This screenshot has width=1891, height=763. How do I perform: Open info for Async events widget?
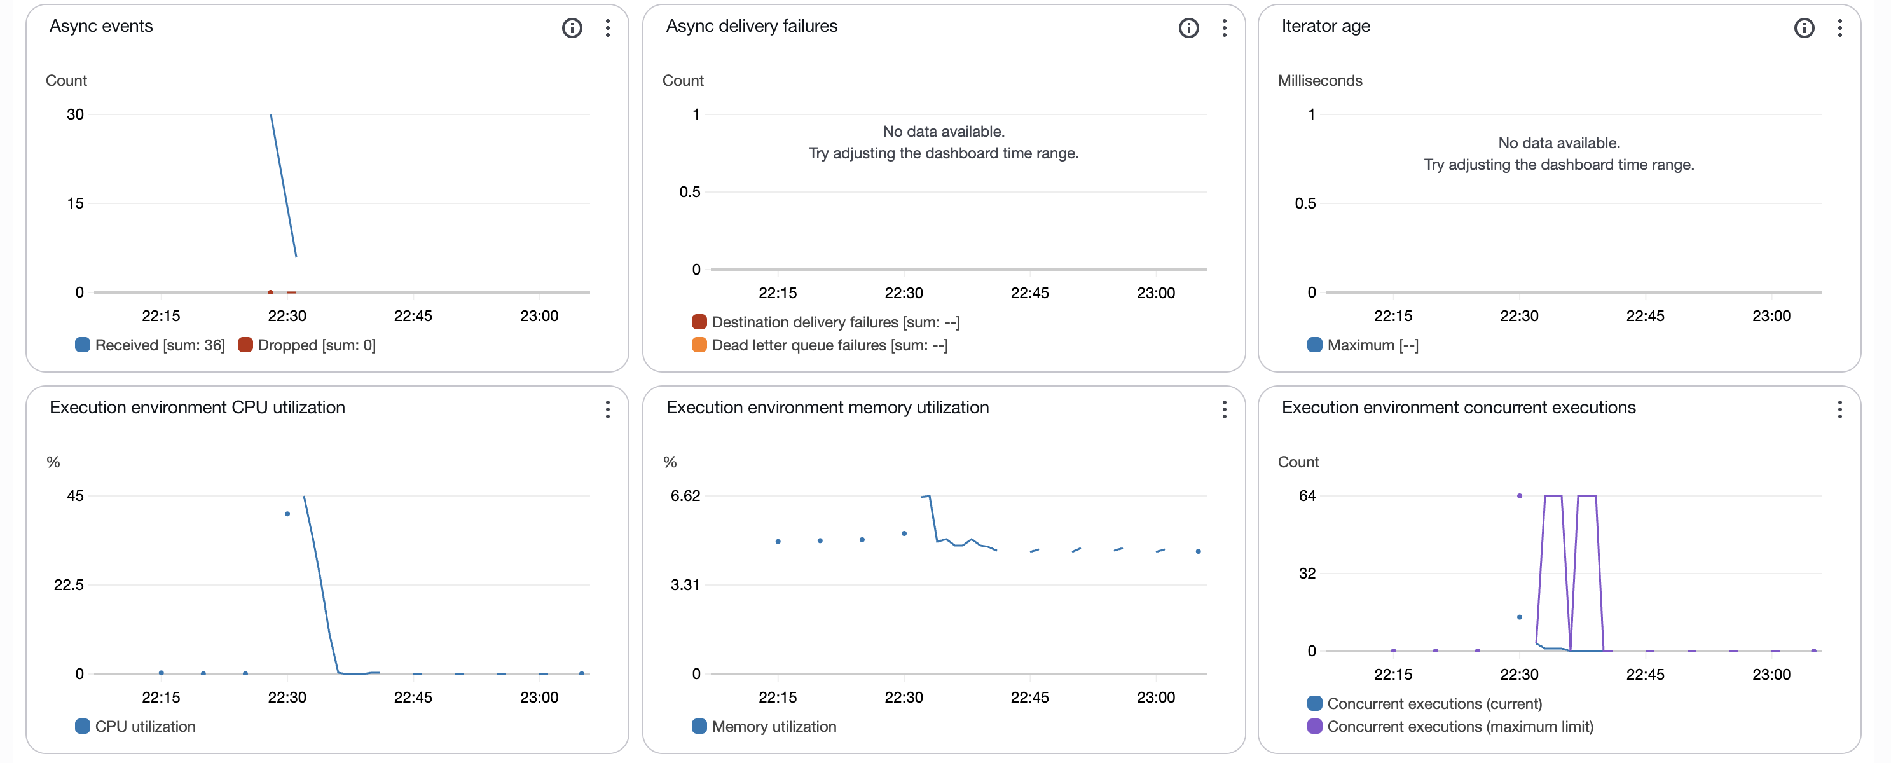(x=572, y=28)
